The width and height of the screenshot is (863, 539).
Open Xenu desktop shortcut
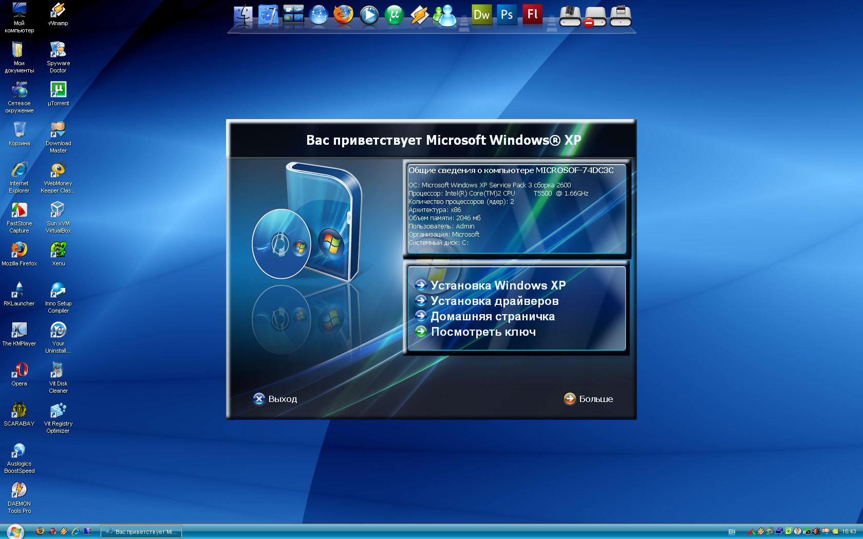coord(58,254)
